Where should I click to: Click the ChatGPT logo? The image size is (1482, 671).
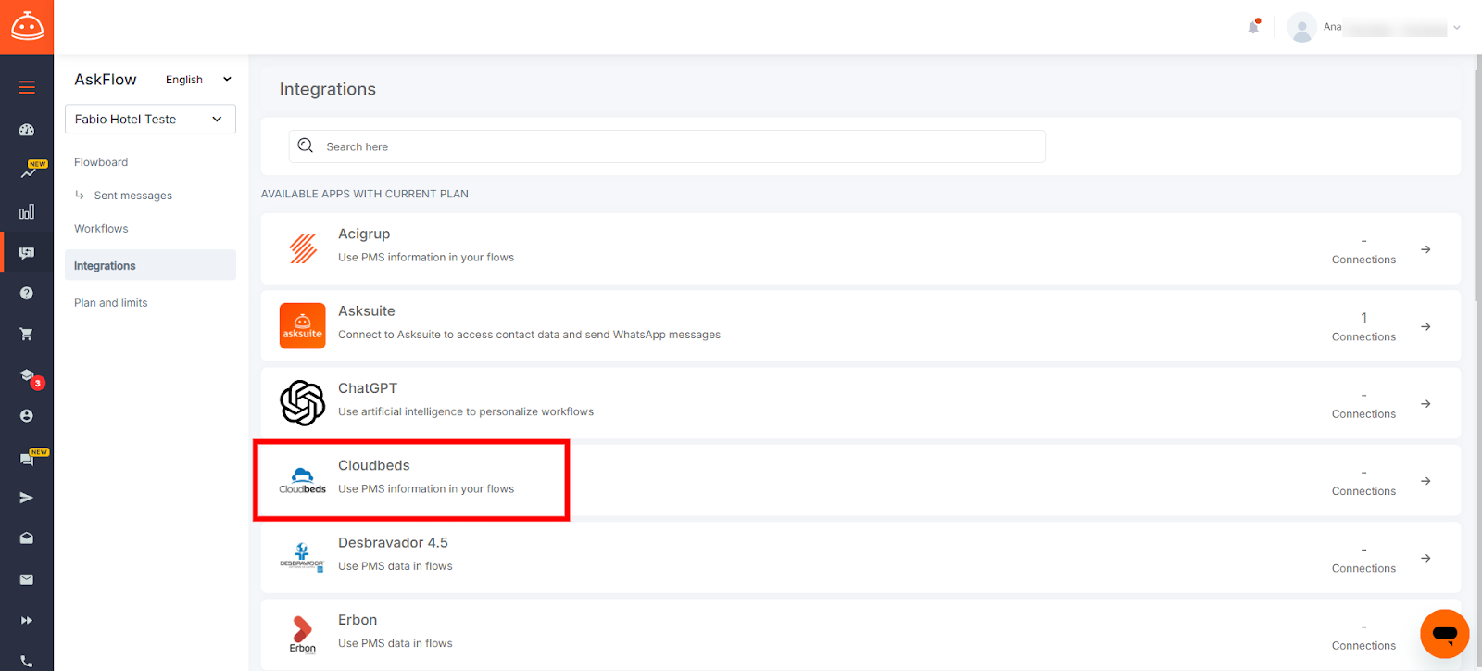[x=303, y=403]
